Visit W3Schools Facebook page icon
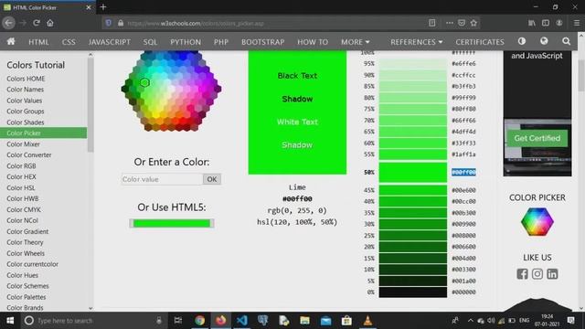This screenshot has width=585, height=329. pos(522,274)
